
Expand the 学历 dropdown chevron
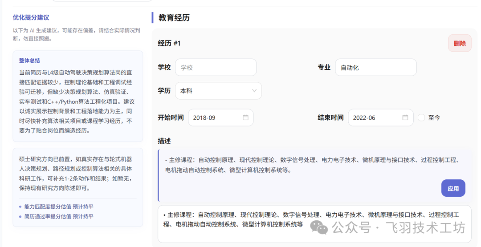coord(254,91)
